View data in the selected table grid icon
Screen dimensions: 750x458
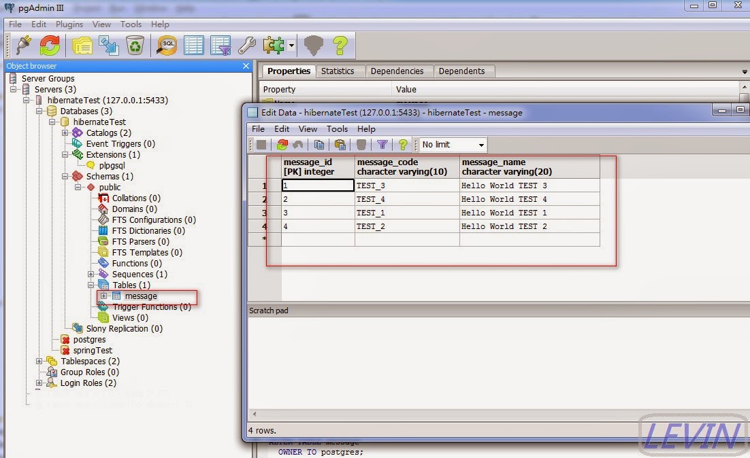[194, 46]
